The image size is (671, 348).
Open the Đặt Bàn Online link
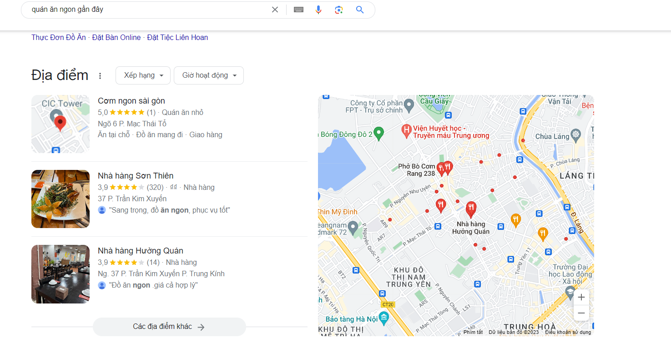[x=116, y=37]
